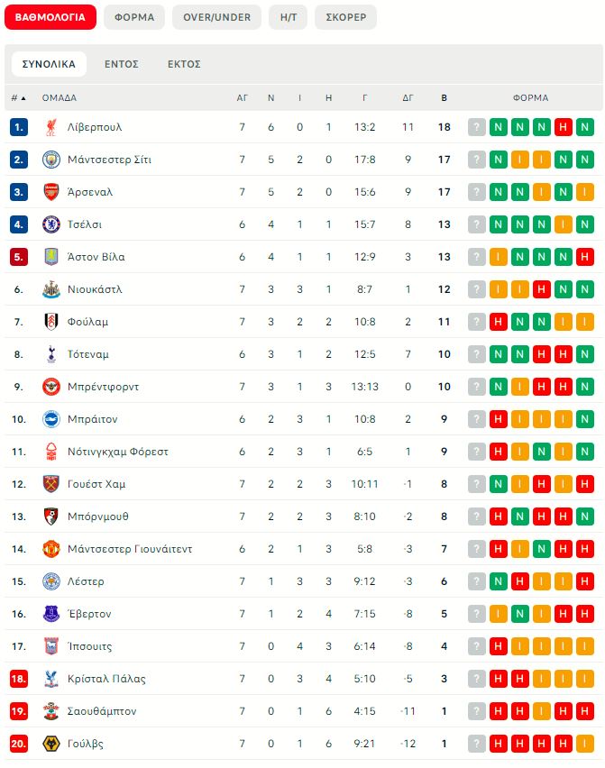Click the Tottenham crest icon
The width and height of the screenshot is (605, 768).
(x=50, y=354)
